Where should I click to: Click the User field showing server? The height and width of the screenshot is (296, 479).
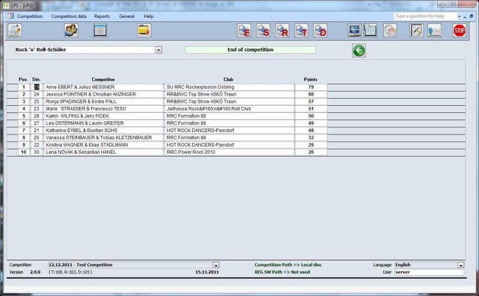428,272
